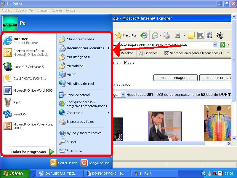
Task: Click the printer icon in Internet Explorer toolbar
Action: [167, 35]
